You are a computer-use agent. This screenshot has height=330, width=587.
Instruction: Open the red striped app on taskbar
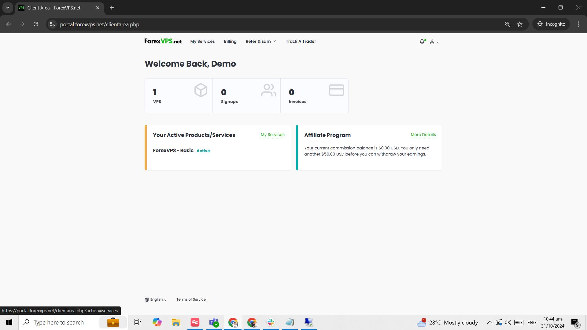[x=195, y=322]
